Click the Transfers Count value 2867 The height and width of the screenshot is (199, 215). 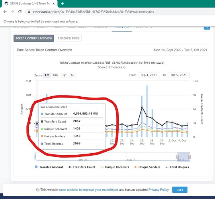(77, 121)
